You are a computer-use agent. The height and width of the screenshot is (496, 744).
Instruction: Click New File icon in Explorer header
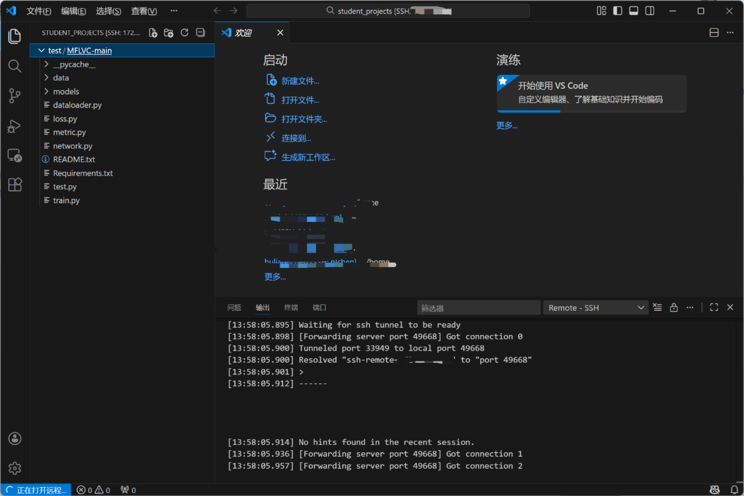pyautogui.click(x=153, y=33)
